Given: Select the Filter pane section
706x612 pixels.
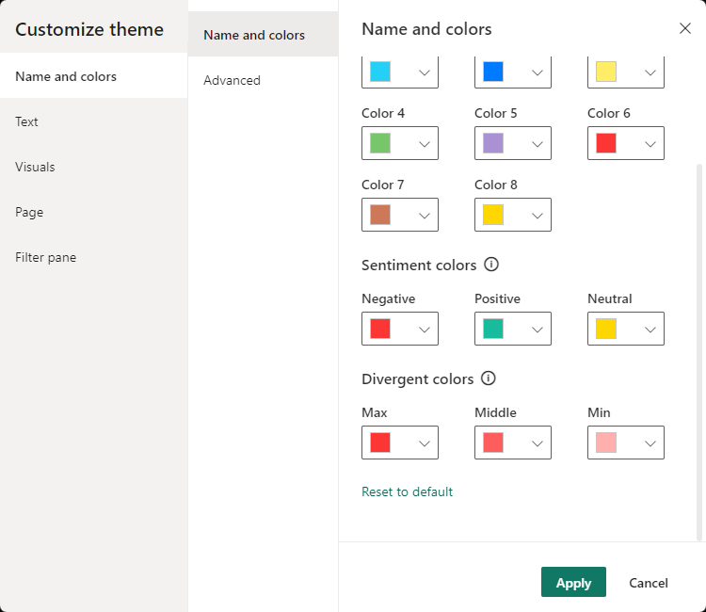Looking at the screenshot, I should (x=45, y=257).
